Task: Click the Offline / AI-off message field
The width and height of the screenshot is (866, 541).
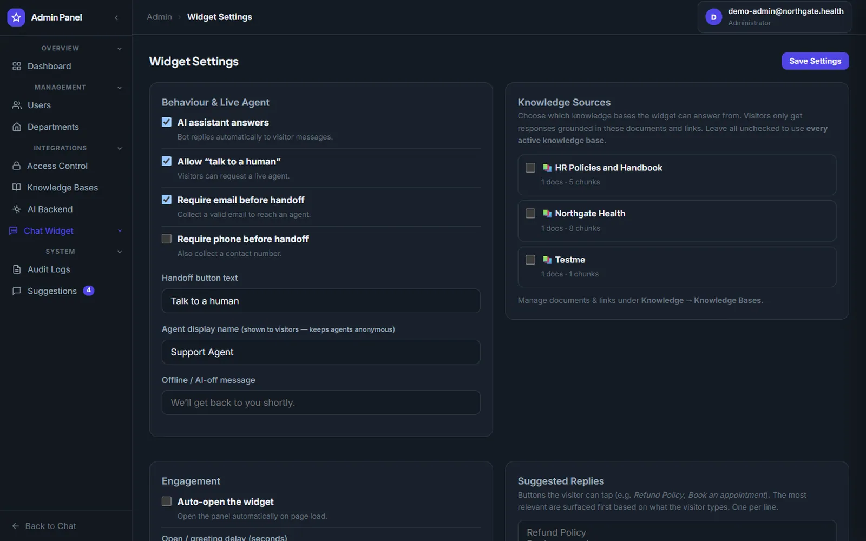Action: tap(321, 403)
